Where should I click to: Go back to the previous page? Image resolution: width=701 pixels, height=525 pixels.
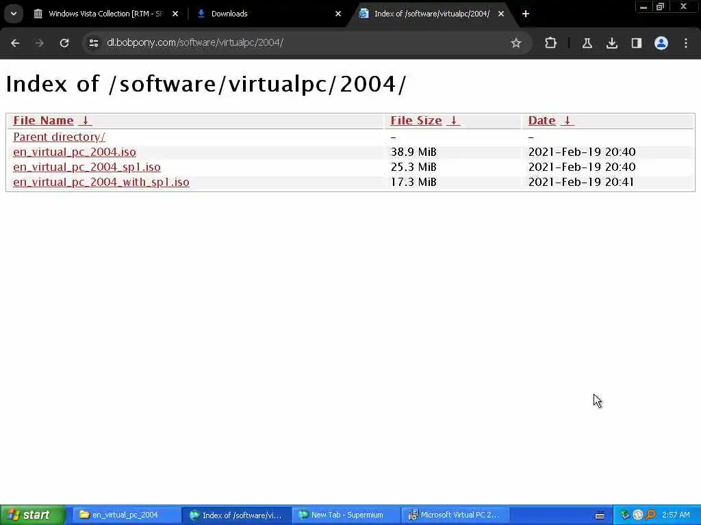[x=15, y=43]
